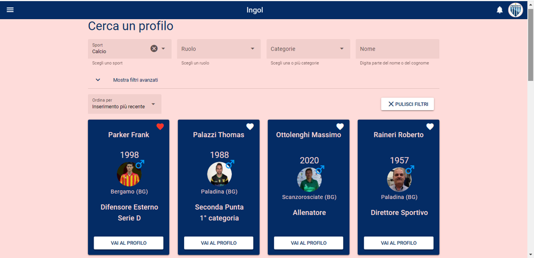Clear the Calcio sport selection
Image resolution: width=534 pixels, height=258 pixels.
click(154, 48)
